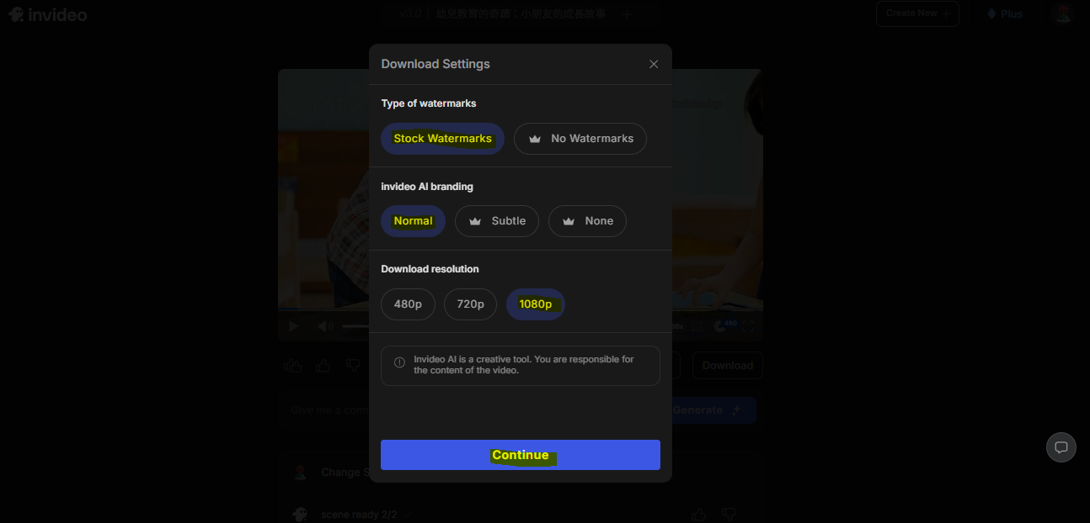Click the Create New button
Image resolution: width=1090 pixels, height=523 pixels.
[916, 13]
